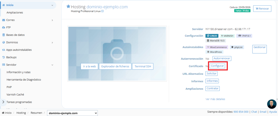
Task: Click the Apps autoinstalables icon
Action: pyautogui.click(x=4, y=50)
